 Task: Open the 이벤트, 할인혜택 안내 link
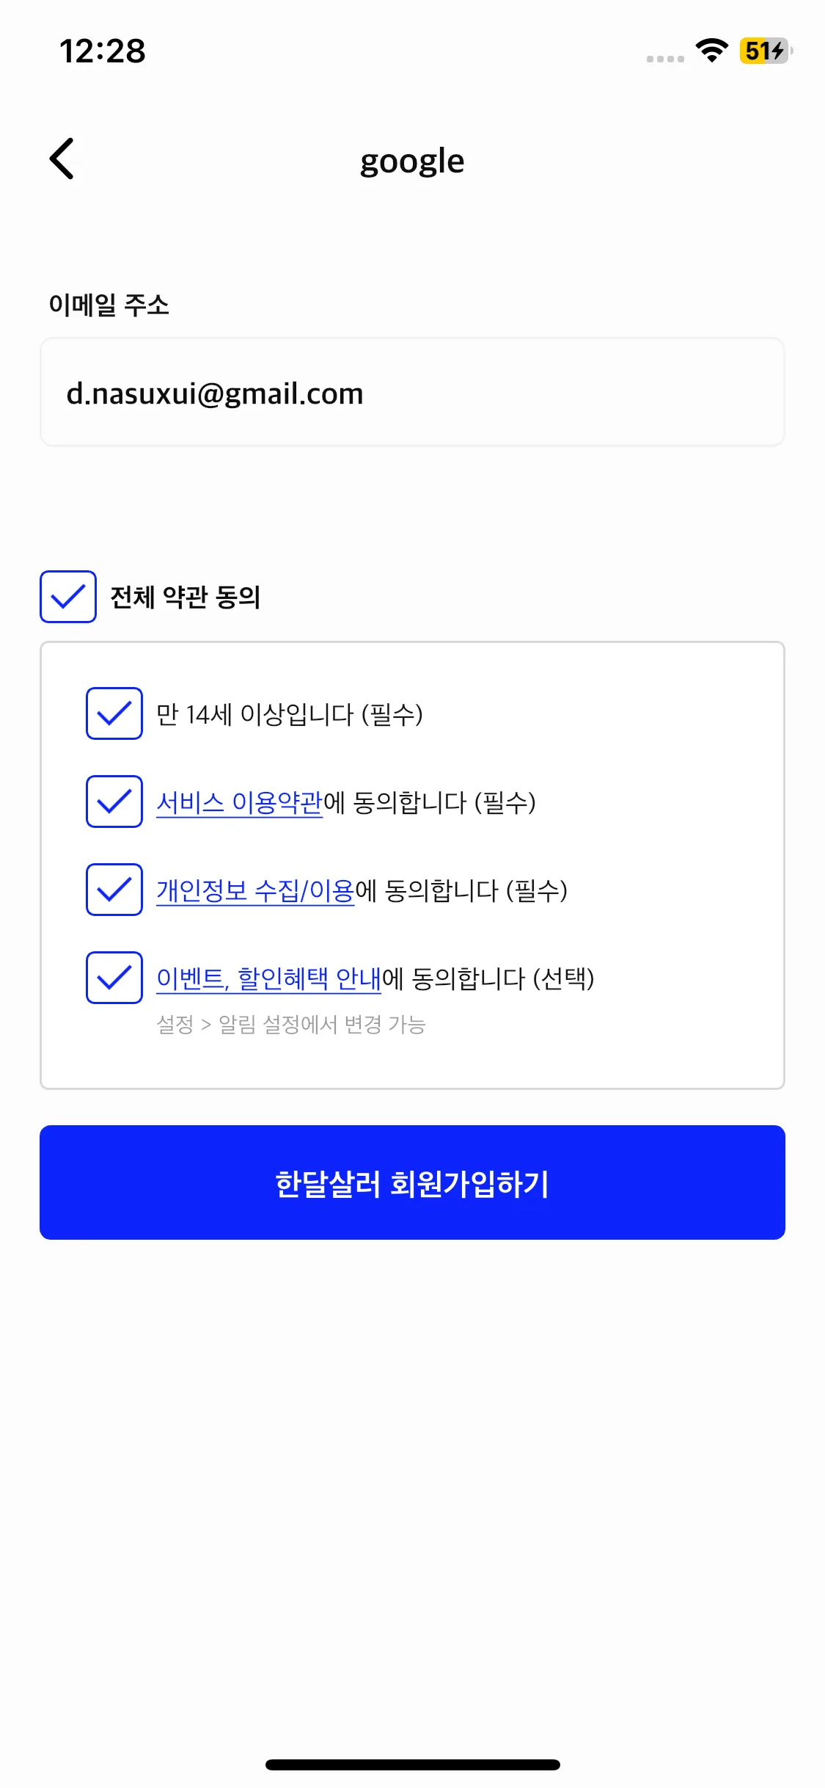pos(269,978)
